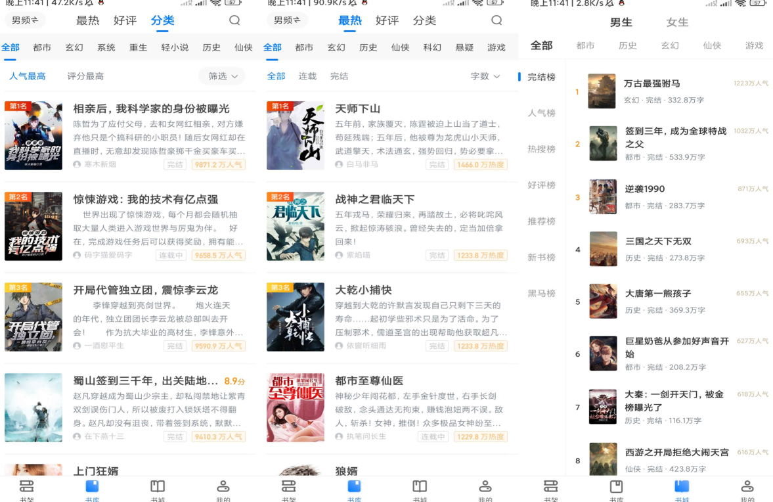
Task: Open 我的 profile via person icon
Action: pyautogui.click(x=223, y=489)
